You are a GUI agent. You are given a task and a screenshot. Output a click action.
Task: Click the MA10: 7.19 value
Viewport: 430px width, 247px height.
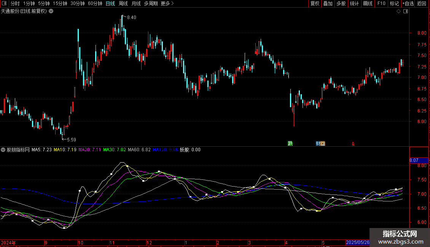point(65,150)
